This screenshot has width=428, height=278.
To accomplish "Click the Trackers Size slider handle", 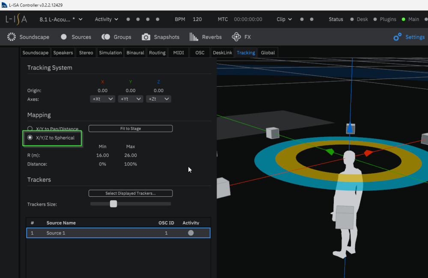I will pyautogui.click(x=113, y=204).
